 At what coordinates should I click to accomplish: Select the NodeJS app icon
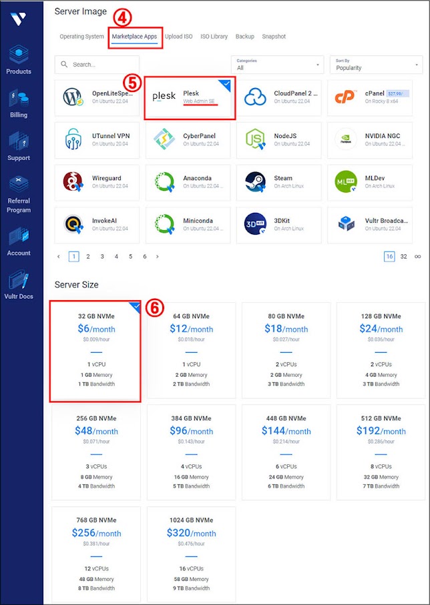pos(255,139)
